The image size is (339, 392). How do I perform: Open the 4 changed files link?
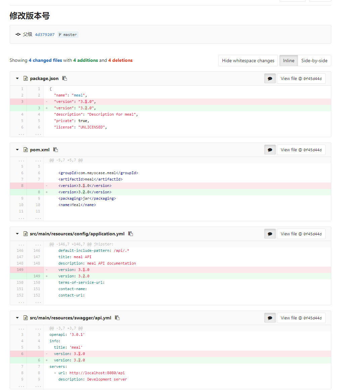pyautogui.click(x=45, y=60)
